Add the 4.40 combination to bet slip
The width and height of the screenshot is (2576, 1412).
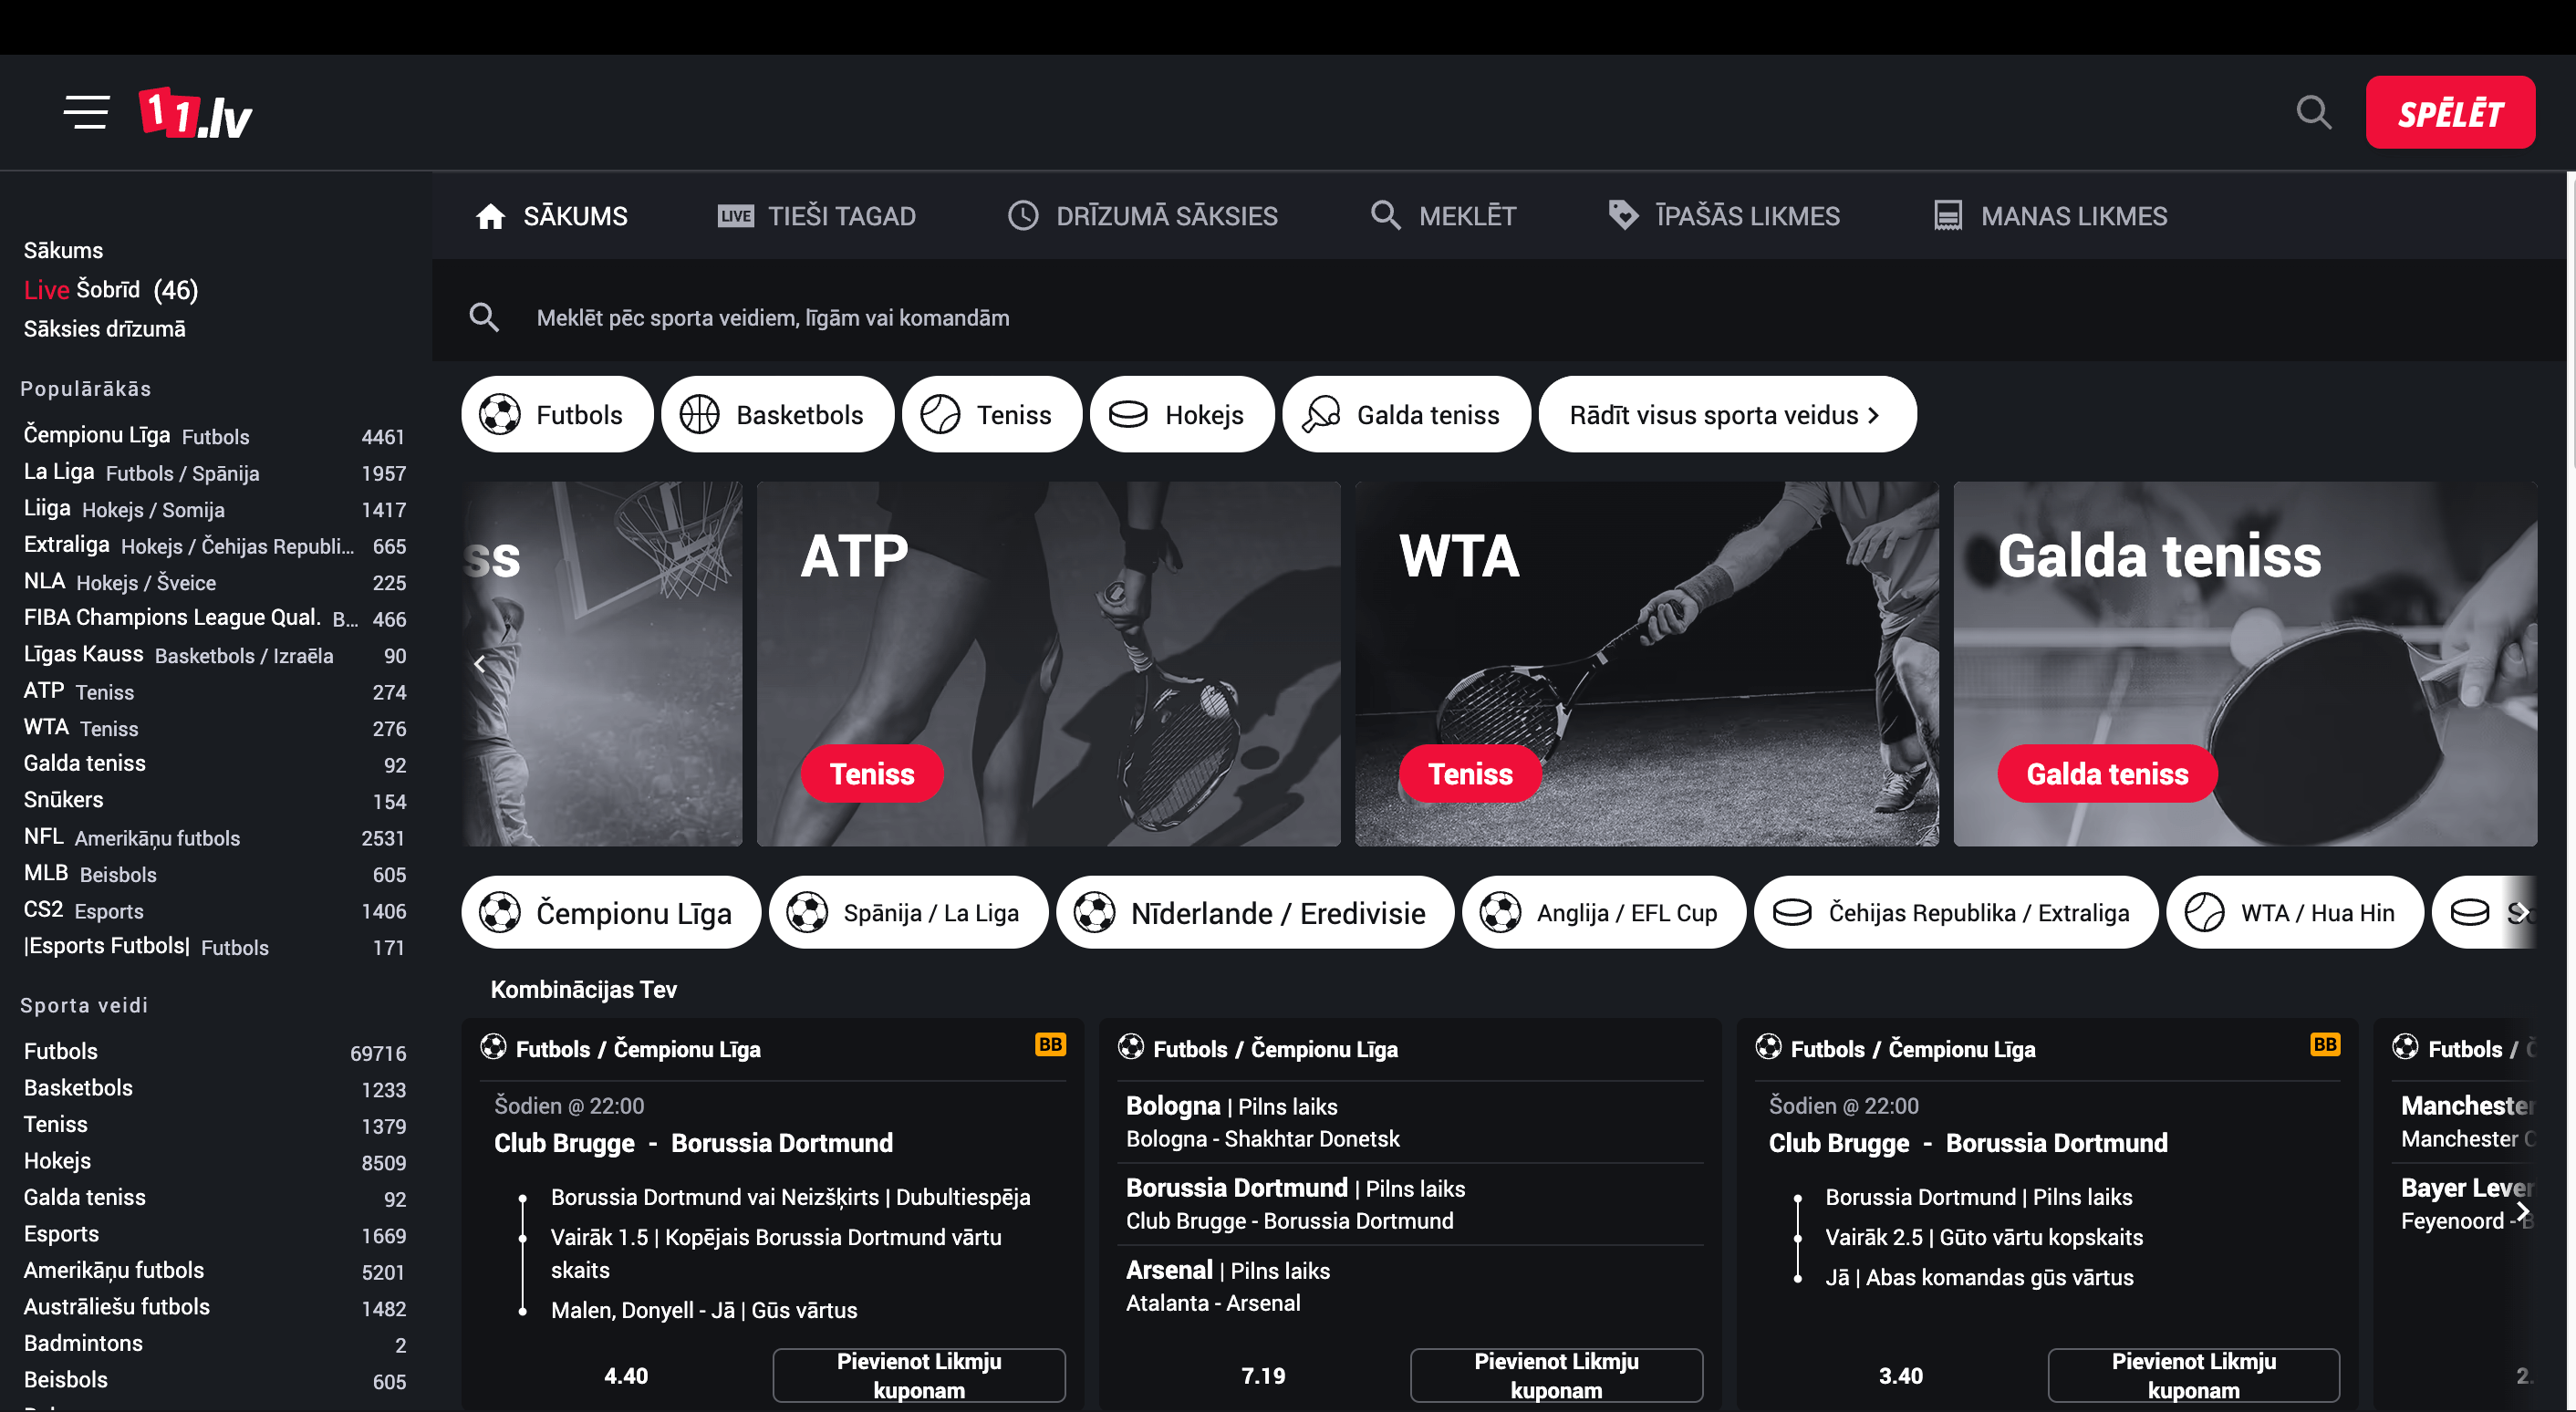tap(918, 1375)
